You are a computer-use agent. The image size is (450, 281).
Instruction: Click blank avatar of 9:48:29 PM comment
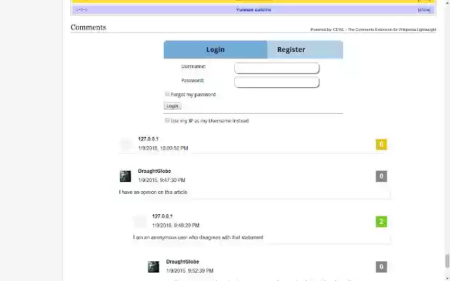click(139, 222)
